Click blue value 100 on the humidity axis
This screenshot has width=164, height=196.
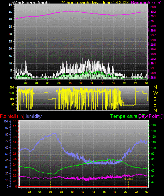(6, 121)
